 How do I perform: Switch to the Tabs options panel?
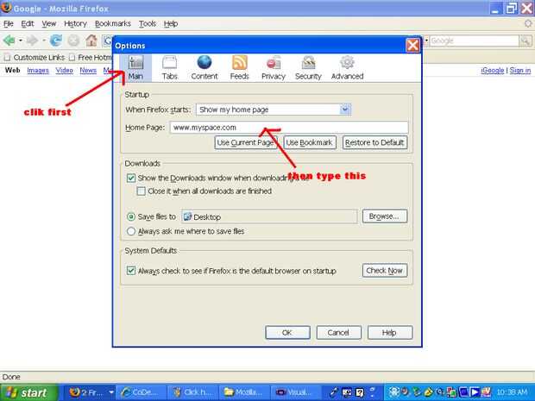pyautogui.click(x=170, y=68)
